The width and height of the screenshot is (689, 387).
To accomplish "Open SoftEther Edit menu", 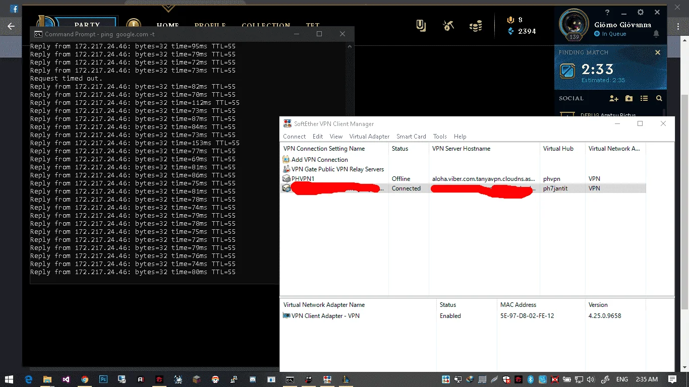I will tap(318, 137).
